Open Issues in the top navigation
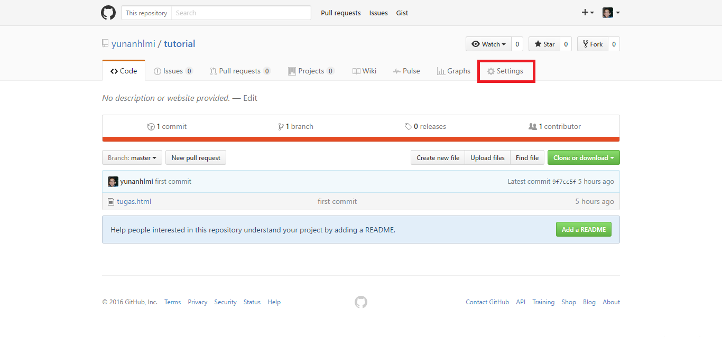Screen dimensions: 722x337 coord(378,13)
